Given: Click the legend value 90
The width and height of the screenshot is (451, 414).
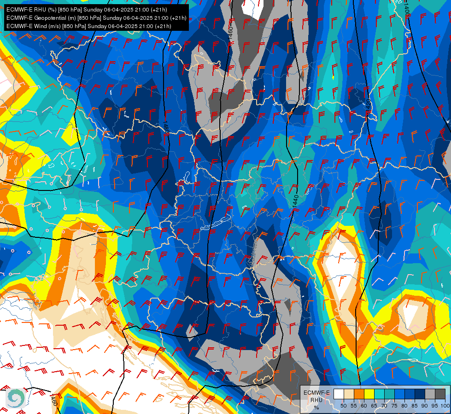Looking at the screenshot, I should coord(425,406).
